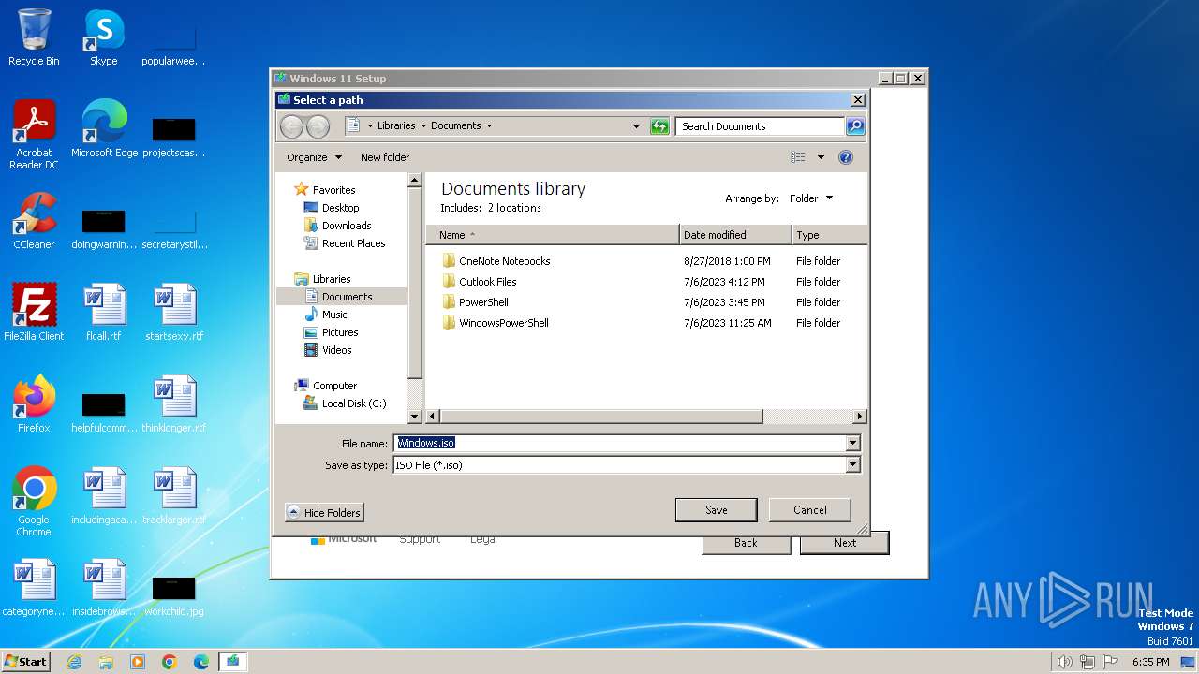Refresh the Documents location with green arrows
The width and height of the screenshot is (1199, 674).
click(659, 126)
